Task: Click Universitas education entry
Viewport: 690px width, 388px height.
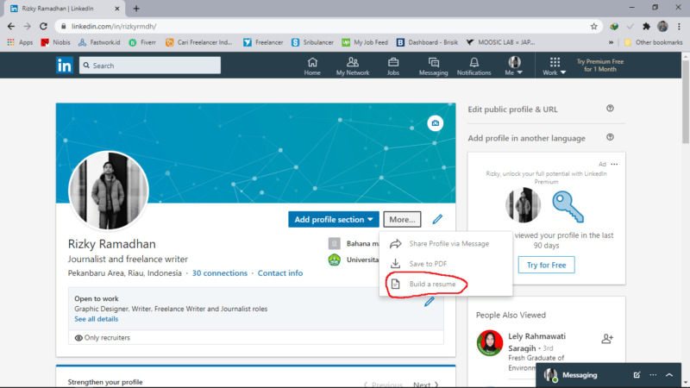Action: coord(354,260)
